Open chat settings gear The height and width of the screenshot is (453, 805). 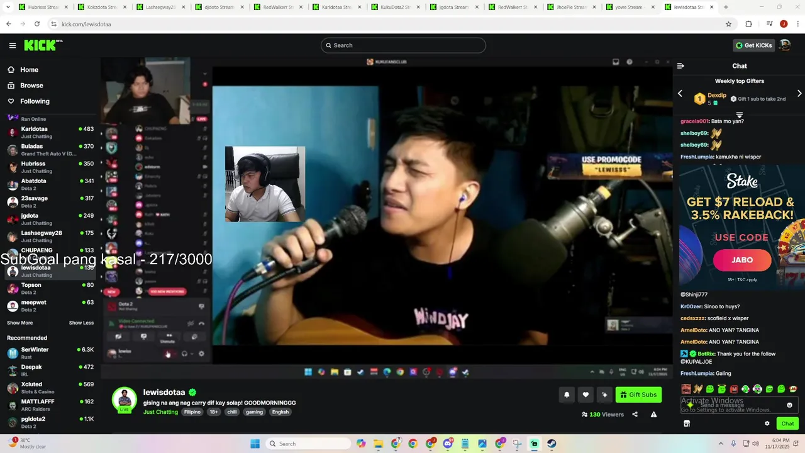767,423
